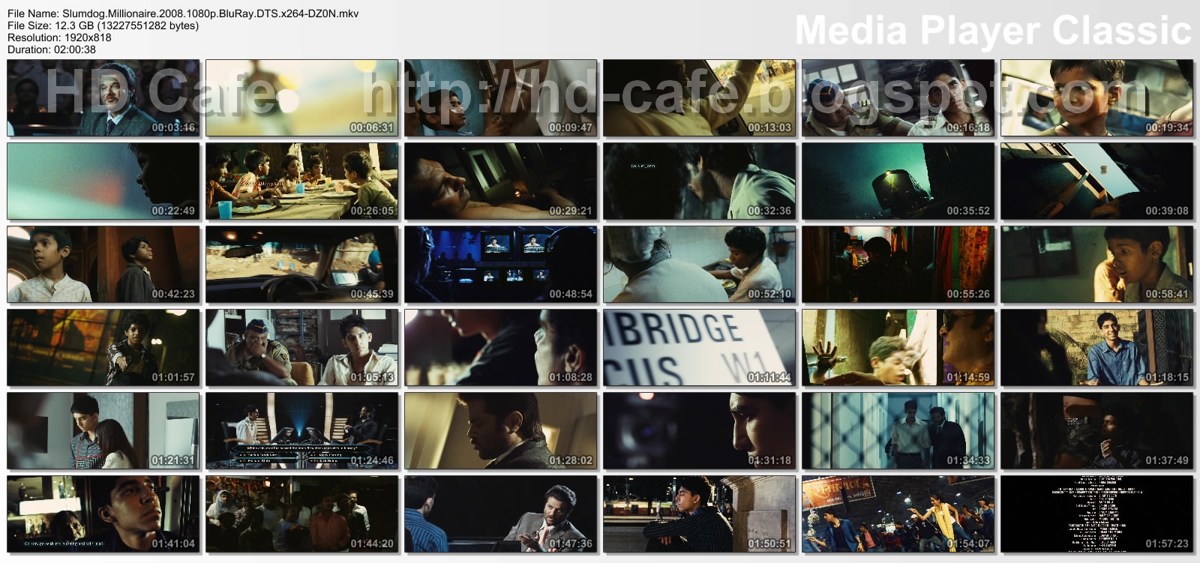Image resolution: width=1200 pixels, height=563 pixels.
Task: Open the thumbnail at 01:08:28
Action: pyautogui.click(x=501, y=348)
